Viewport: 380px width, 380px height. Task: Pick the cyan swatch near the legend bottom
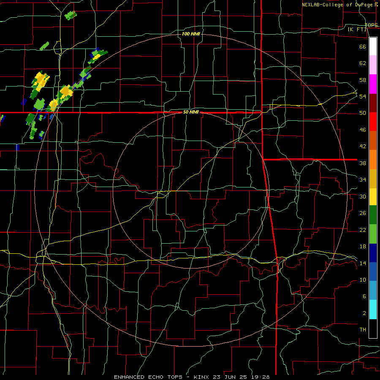tap(373, 309)
